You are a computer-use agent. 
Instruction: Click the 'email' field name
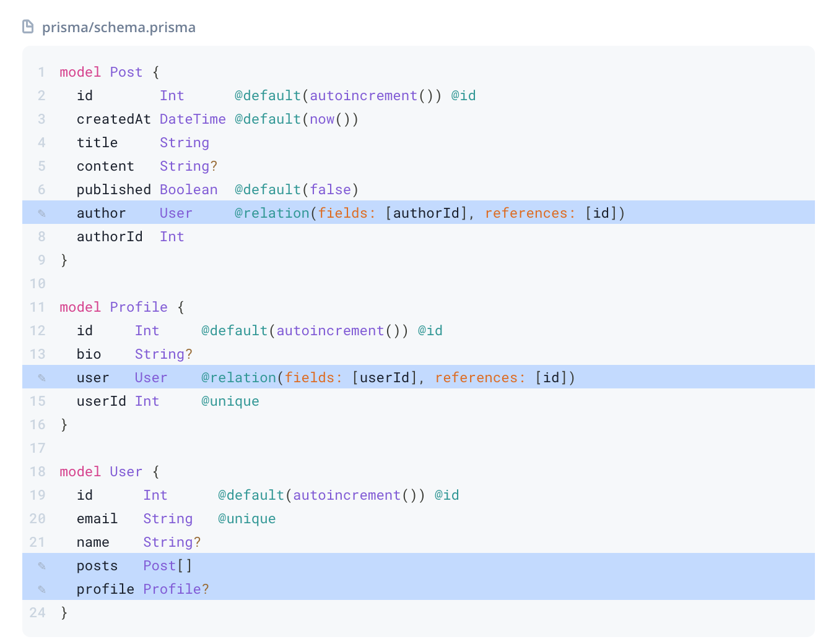97,519
